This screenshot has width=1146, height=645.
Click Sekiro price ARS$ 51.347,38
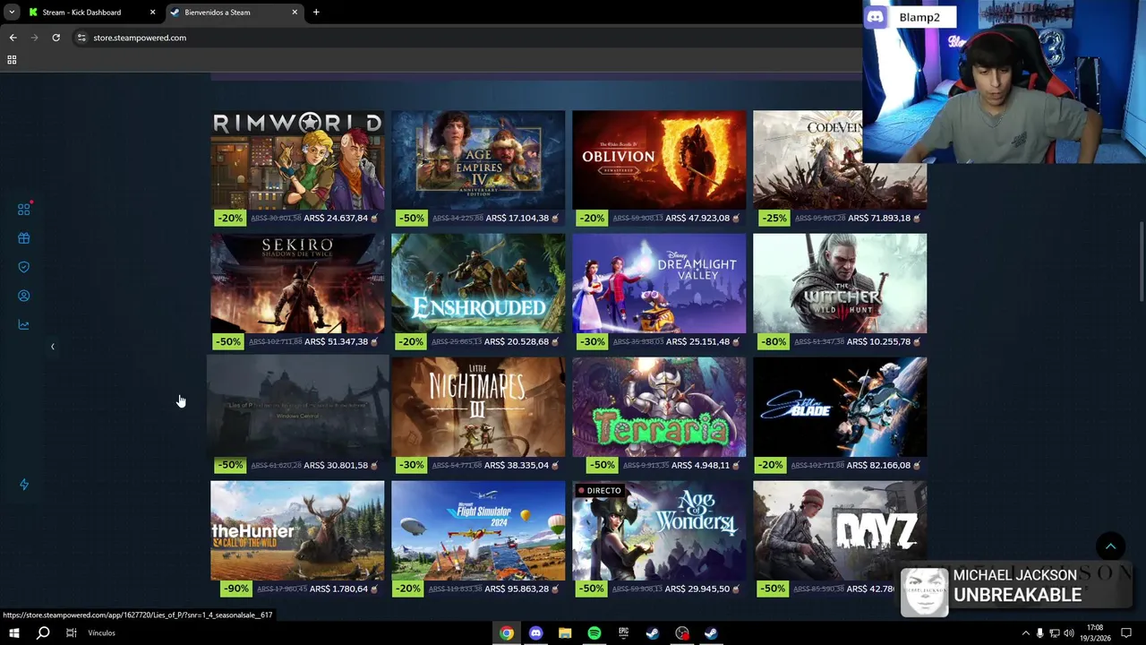click(x=337, y=341)
